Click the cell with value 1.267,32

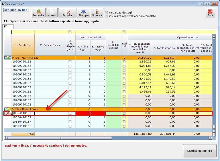(164, 66)
